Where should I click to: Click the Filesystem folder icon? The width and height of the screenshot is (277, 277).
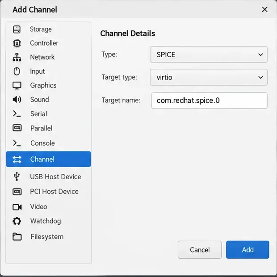coord(17,237)
